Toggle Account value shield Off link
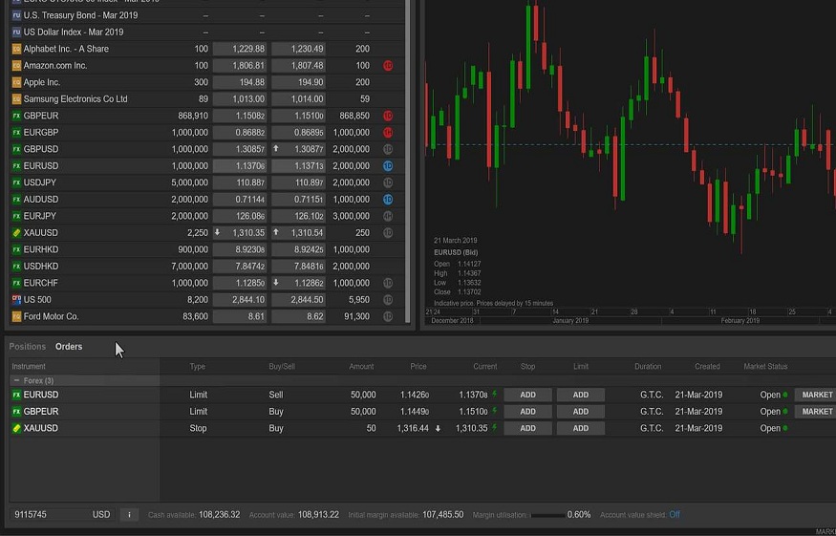The height and width of the screenshot is (536, 836). (675, 515)
